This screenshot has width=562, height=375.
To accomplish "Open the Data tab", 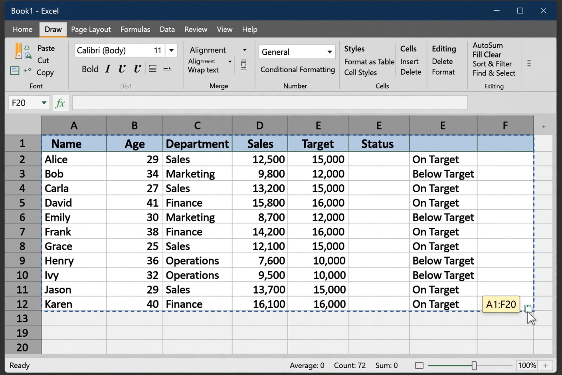I will pos(167,30).
